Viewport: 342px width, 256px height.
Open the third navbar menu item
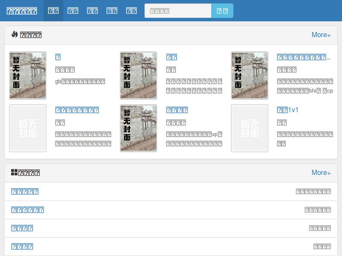[92, 11]
